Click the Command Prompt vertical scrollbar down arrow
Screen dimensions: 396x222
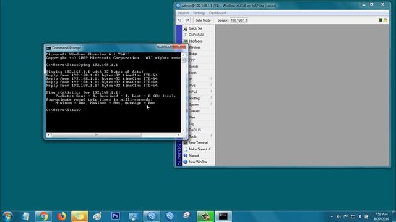coord(183,130)
